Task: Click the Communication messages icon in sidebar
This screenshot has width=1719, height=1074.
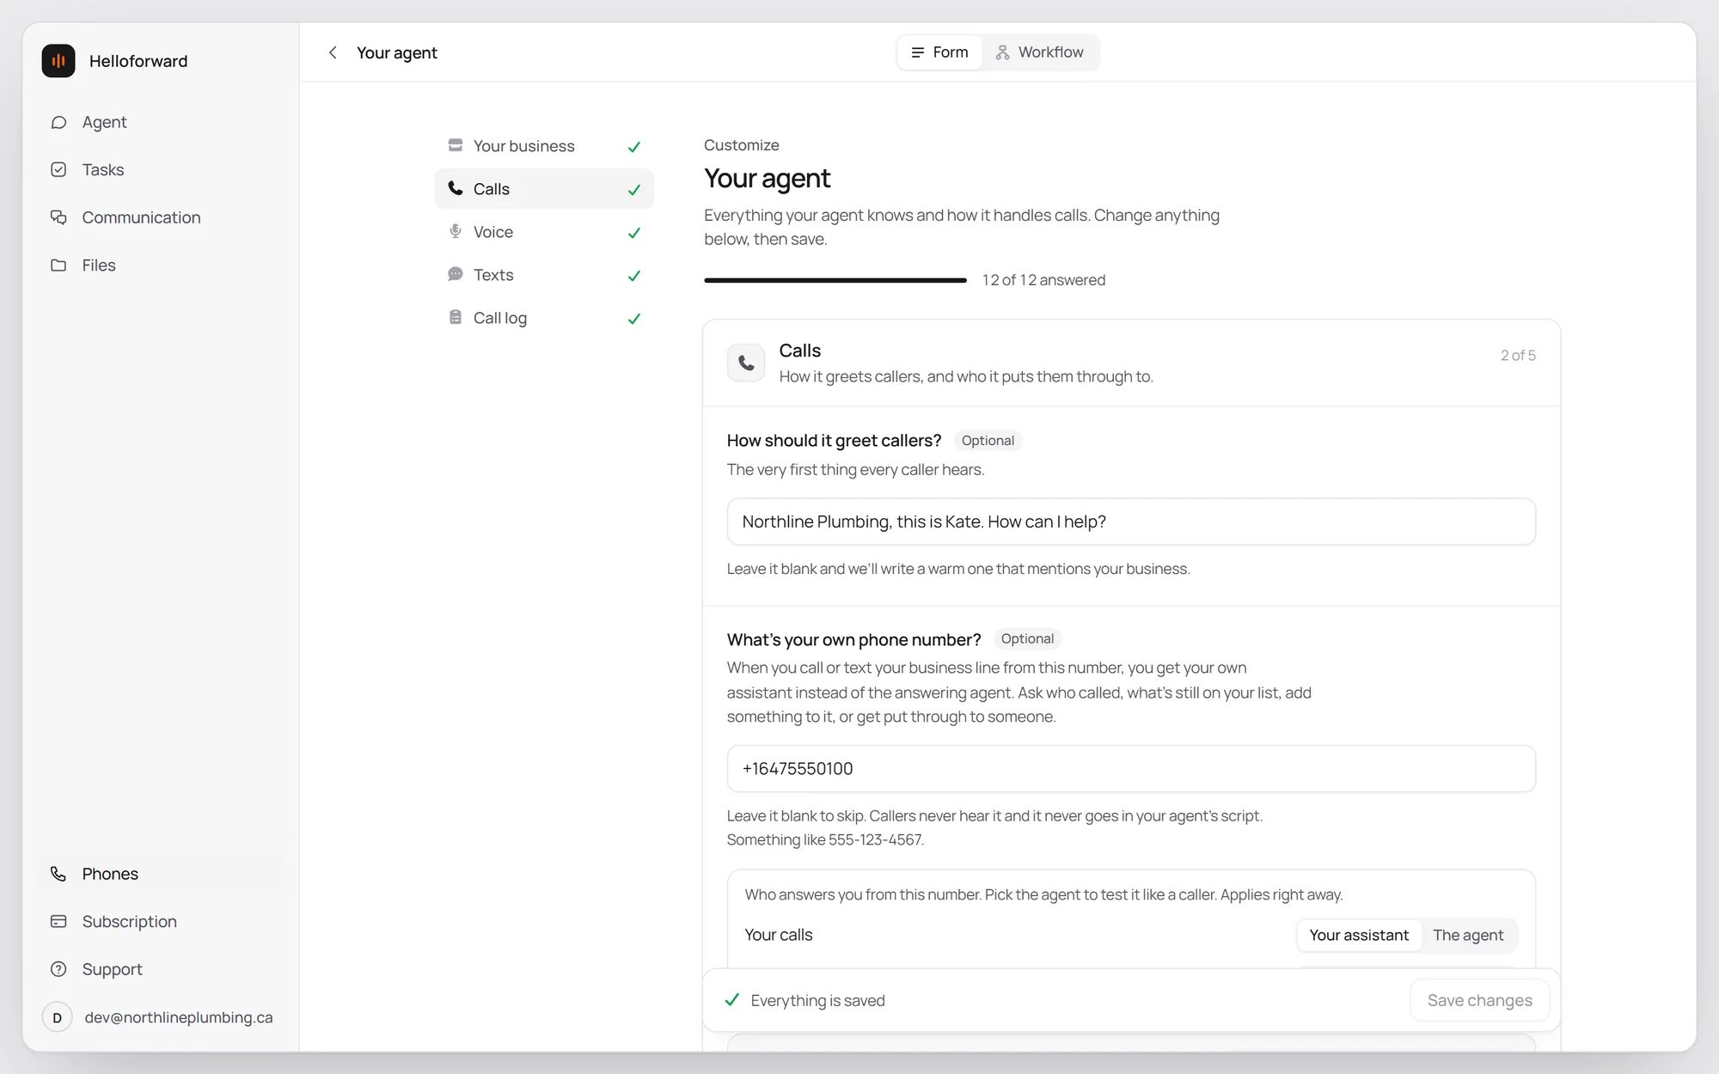Action: tap(58, 217)
